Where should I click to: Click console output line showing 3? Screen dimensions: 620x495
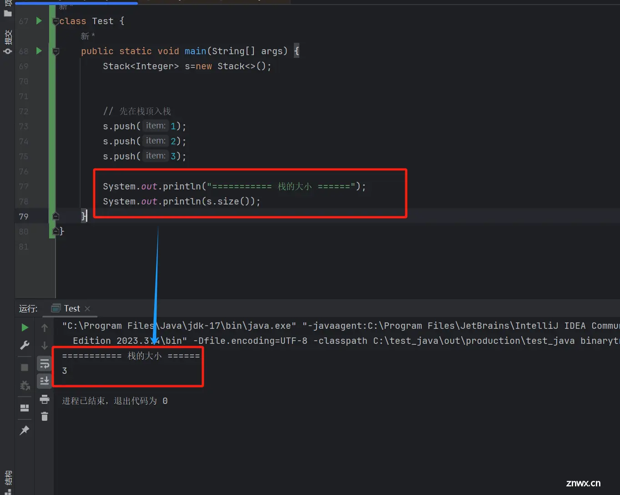65,371
